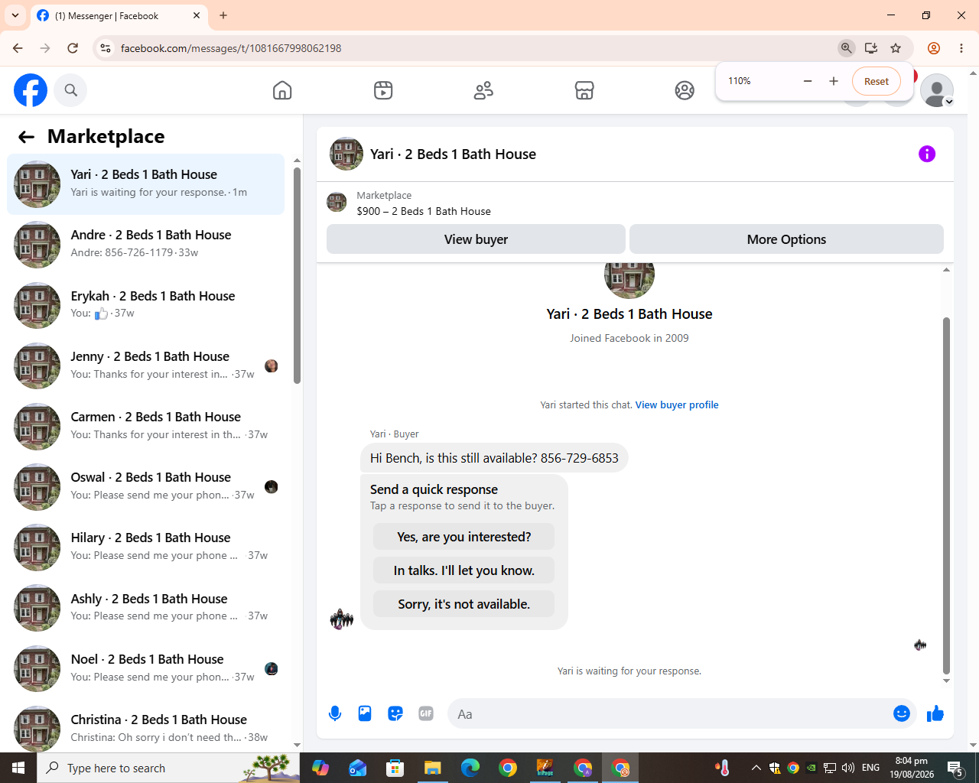Screen dimensions: 979x783
Task: Open Oswal's conversation
Action: tap(145, 487)
